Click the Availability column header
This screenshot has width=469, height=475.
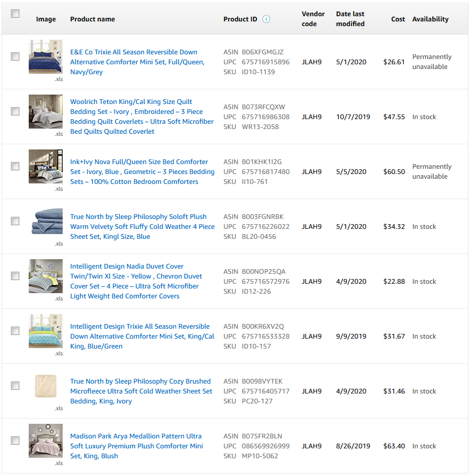[x=430, y=19]
